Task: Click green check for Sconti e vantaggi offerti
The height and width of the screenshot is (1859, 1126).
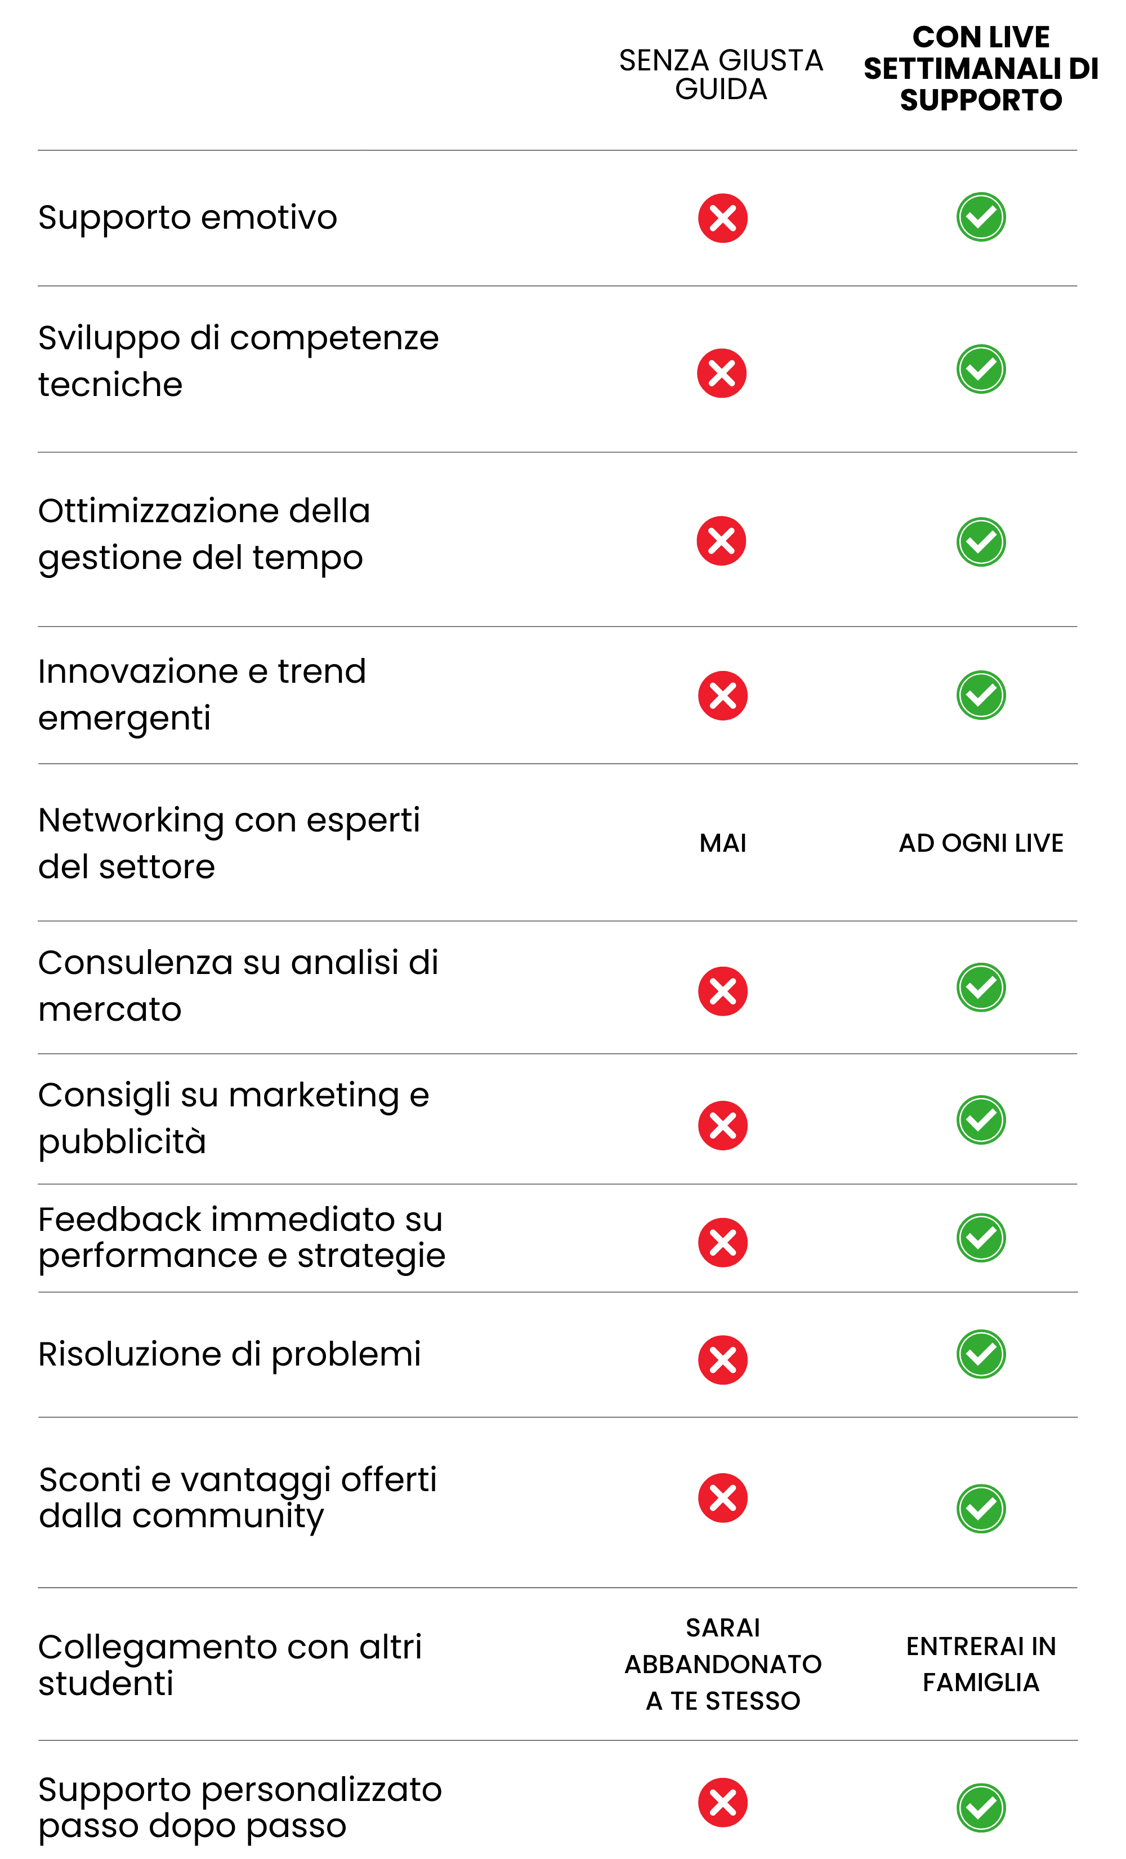Action: (980, 1508)
